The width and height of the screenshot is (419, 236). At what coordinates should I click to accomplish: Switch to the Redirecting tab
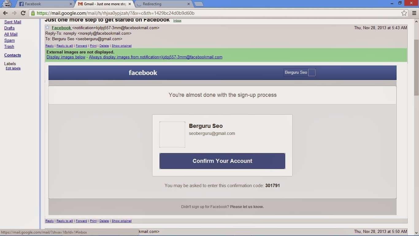point(163,4)
